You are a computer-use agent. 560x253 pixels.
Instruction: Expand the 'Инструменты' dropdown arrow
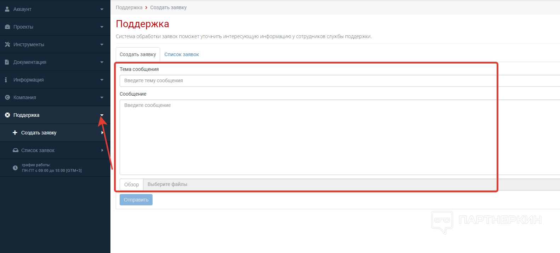(102, 44)
